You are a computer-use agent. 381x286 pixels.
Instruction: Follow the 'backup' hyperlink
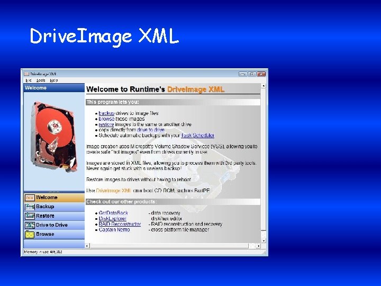106,113
